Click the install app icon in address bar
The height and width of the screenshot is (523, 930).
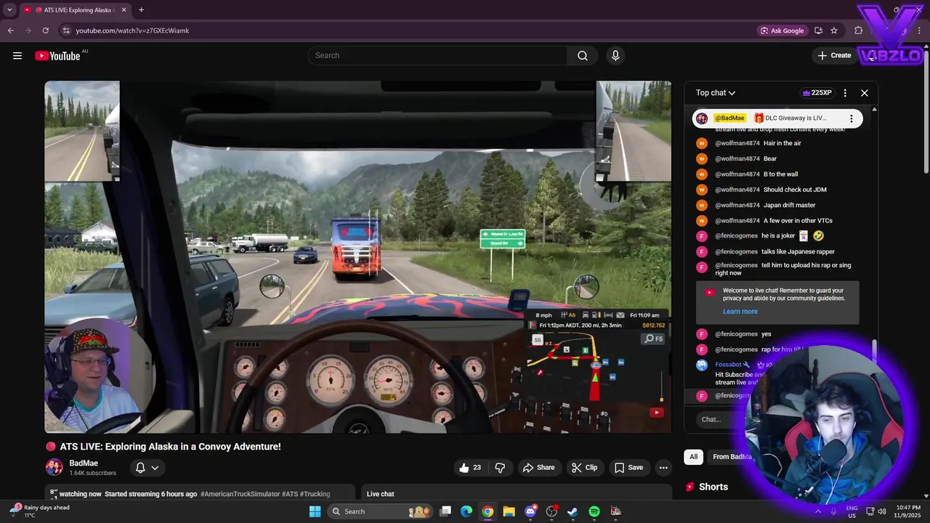pyautogui.click(x=819, y=31)
